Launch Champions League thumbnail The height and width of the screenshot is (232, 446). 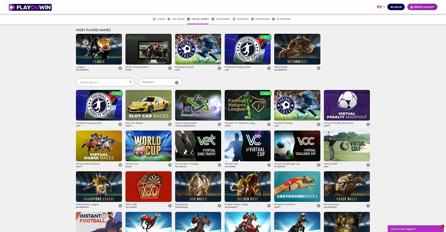[x=99, y=187]
